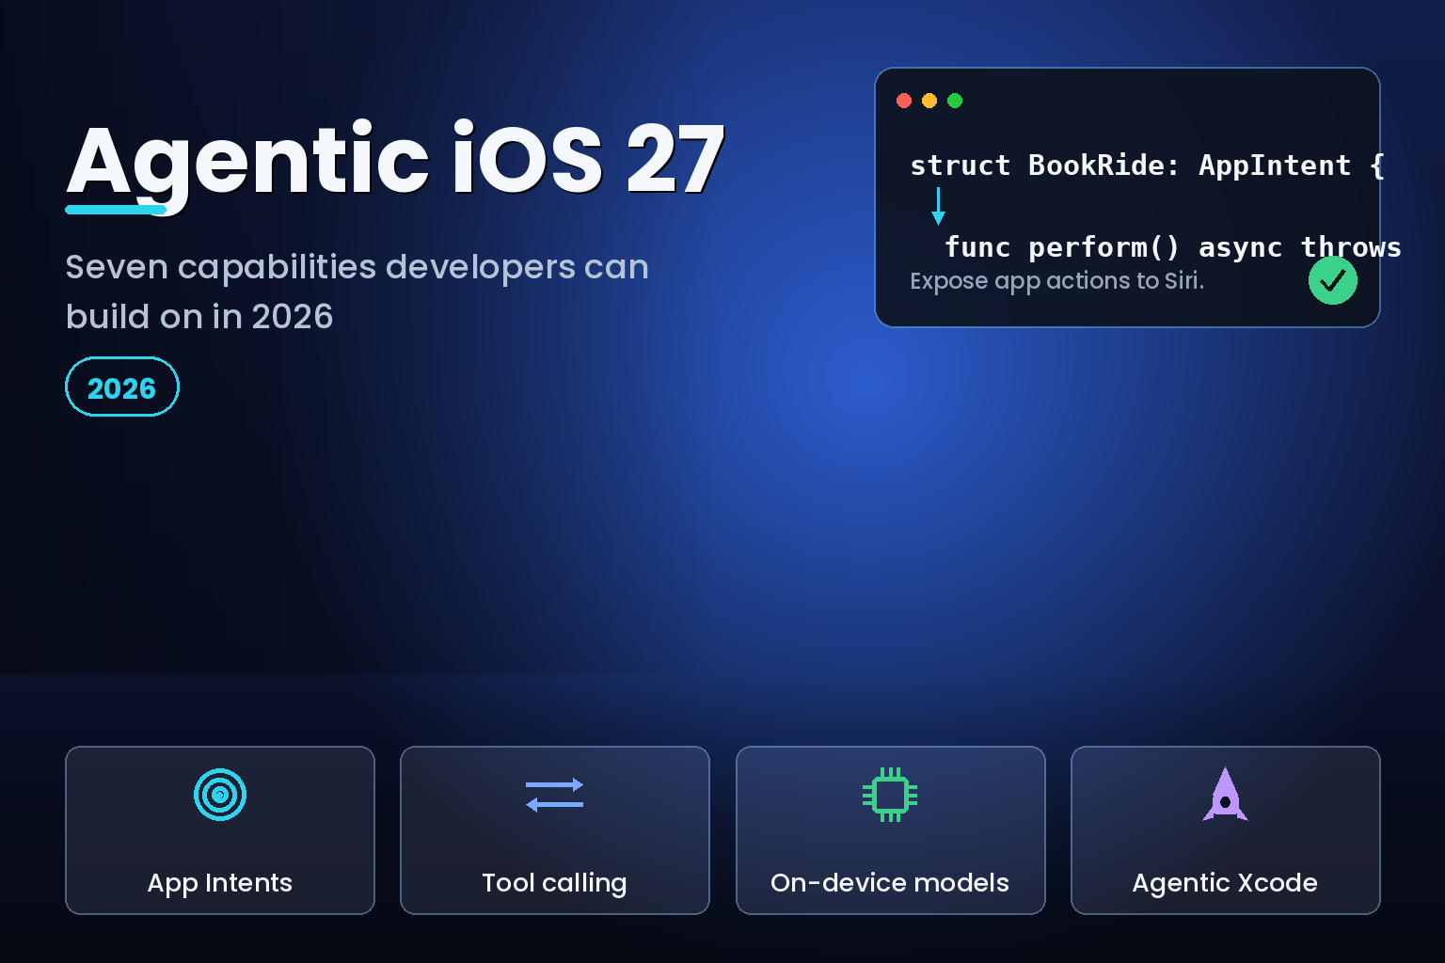Click the Tool calling arrows icon
The height and width of the screenshot is (963, 1445).
[x=555, y=795]
